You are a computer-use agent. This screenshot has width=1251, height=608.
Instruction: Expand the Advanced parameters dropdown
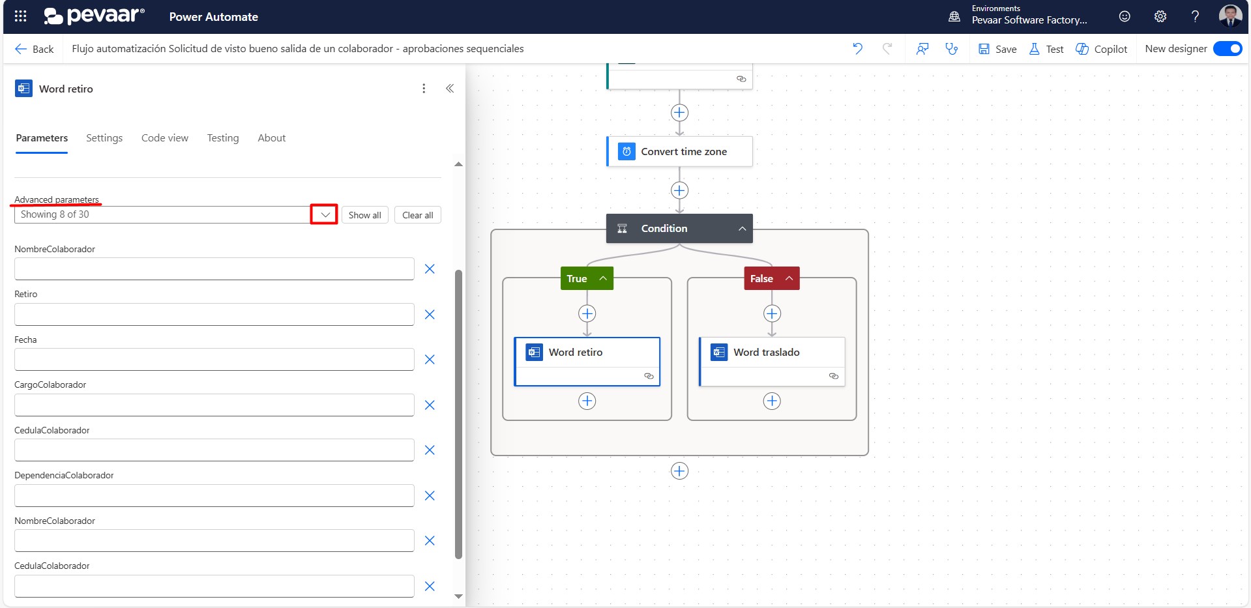pos(324,215)
